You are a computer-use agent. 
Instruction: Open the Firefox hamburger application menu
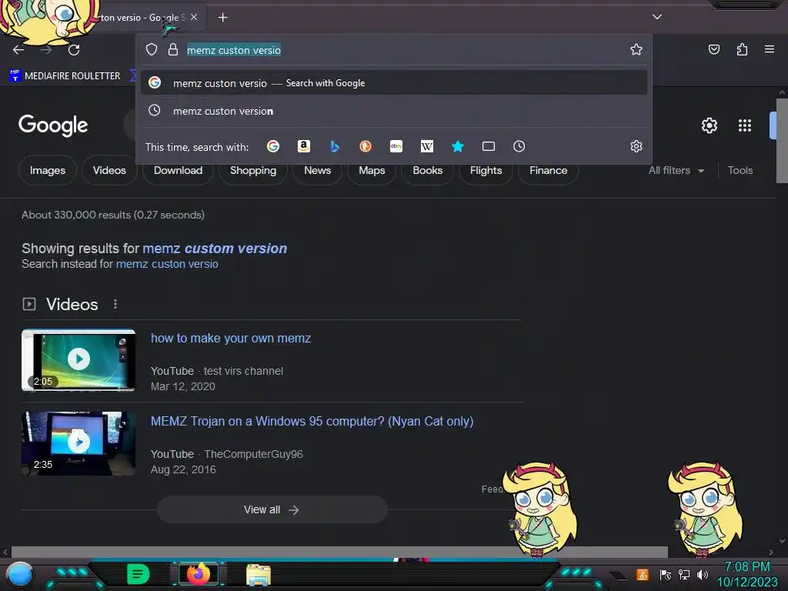click(x=769, y=49)
